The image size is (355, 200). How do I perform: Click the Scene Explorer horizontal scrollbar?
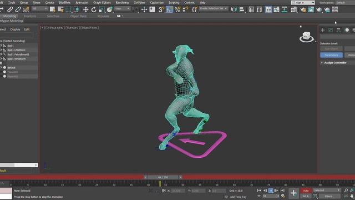point(19,165)
